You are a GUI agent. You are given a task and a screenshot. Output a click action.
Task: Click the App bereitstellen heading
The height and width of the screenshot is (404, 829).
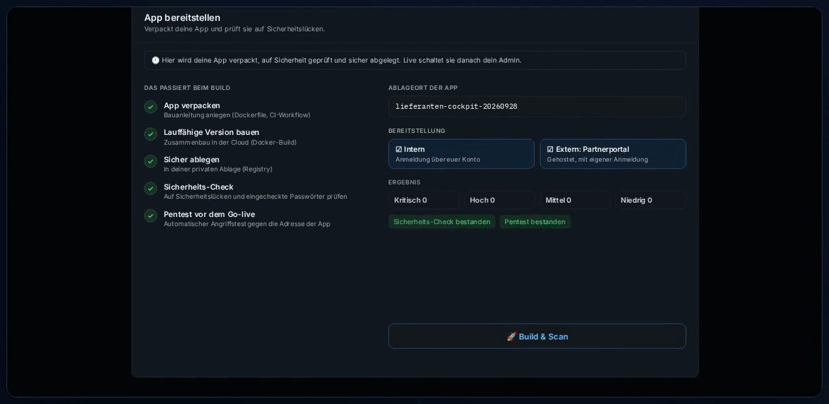click(182, 18)
